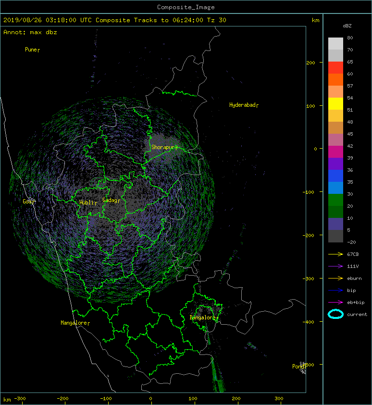Select the magenta 42 dBZ swatch
The height and width of the screenshot is (405, 372).
click(x=335, y=152)
